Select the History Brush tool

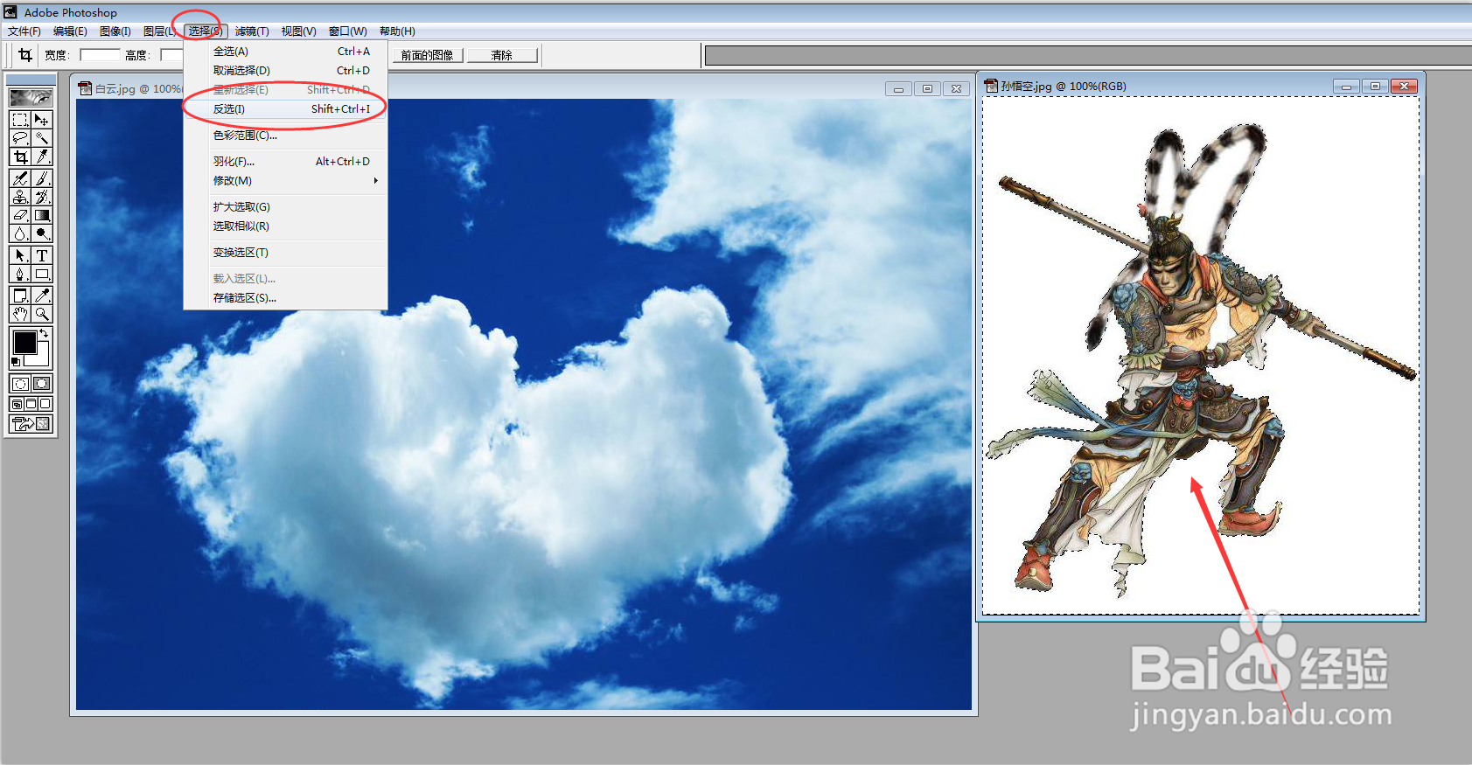point(41,197)
